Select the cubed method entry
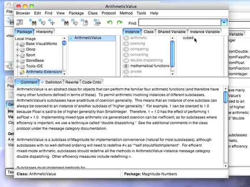250x187 pixels. pos(188,38)
